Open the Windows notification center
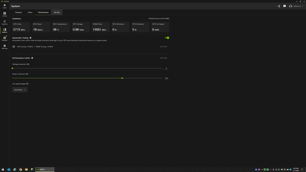Screen dimensions: 306x172 [302, 170]
